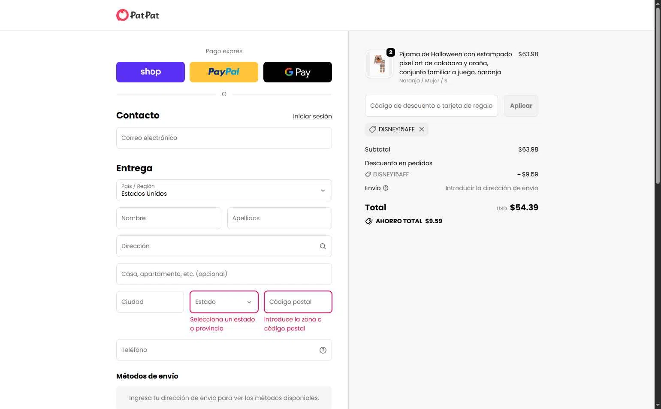Click the Pago exprés label
Screen dimensions: 661x409
[x=224, y=51]
